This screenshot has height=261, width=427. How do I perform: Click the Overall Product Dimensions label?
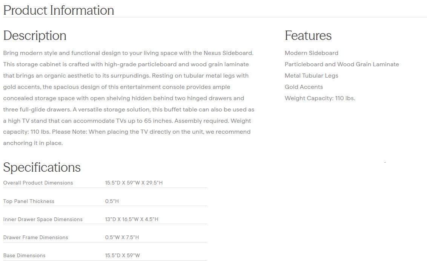click(x=38, y=183)
